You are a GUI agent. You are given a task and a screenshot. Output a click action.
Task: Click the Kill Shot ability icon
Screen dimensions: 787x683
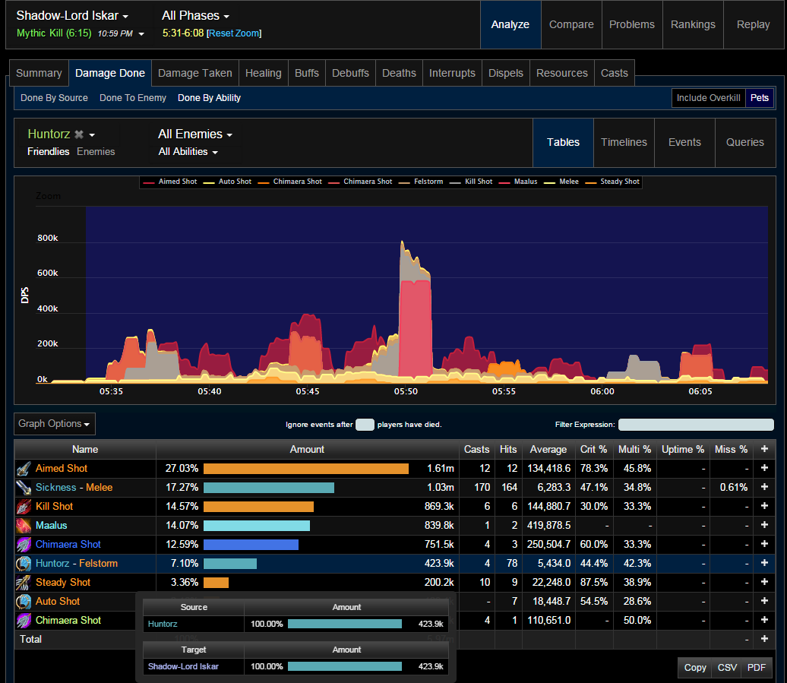click(x=24, y=507)
